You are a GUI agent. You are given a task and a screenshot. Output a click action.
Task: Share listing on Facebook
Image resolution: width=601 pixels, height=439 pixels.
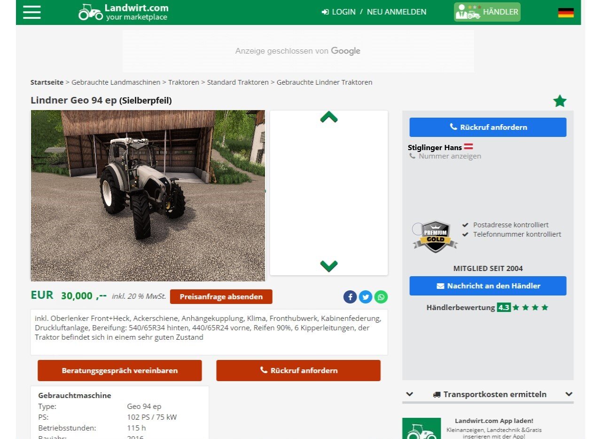pos(350,297)
